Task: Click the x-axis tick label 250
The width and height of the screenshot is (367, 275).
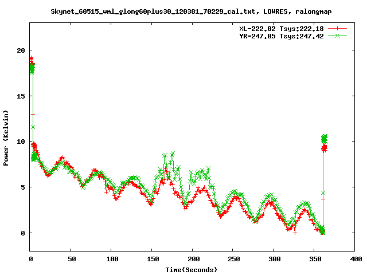Action: point(234,259)
